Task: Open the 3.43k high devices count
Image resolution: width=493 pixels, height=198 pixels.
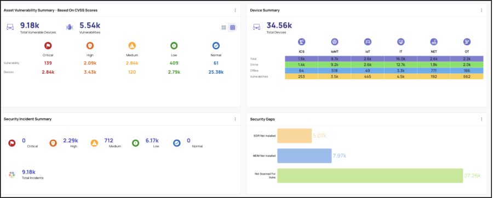Action: pyautogui.click(x=90, y=72)
